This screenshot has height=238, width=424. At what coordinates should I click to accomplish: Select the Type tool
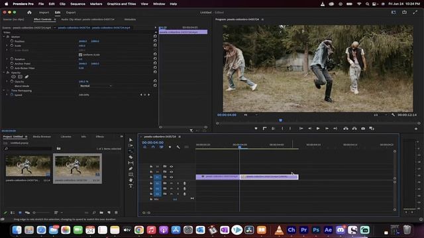[131, 186]
